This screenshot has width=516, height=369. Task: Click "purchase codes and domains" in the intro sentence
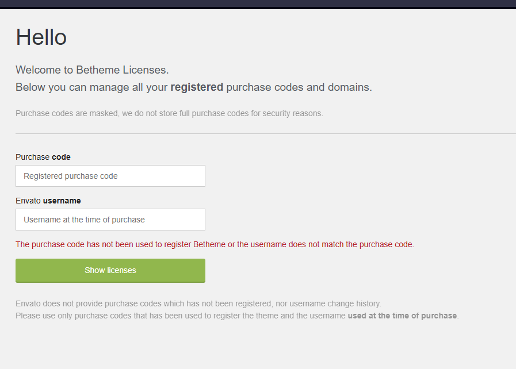[299, 87]
